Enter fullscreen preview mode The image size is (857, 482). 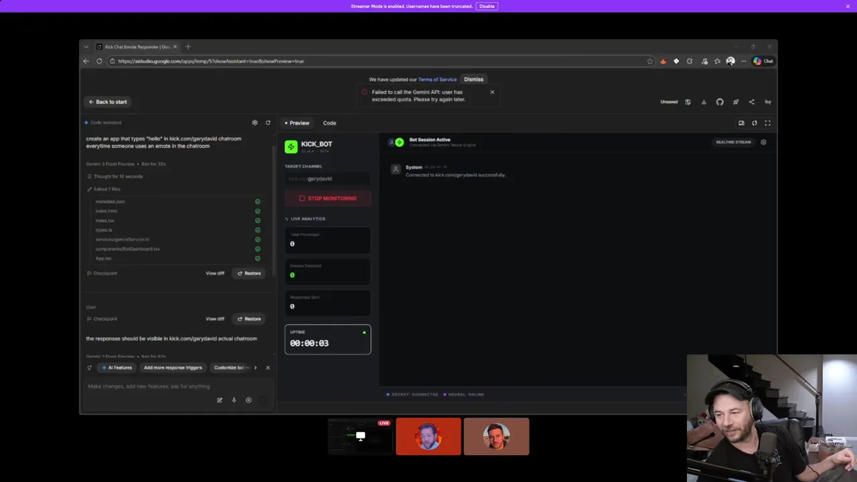767,123
